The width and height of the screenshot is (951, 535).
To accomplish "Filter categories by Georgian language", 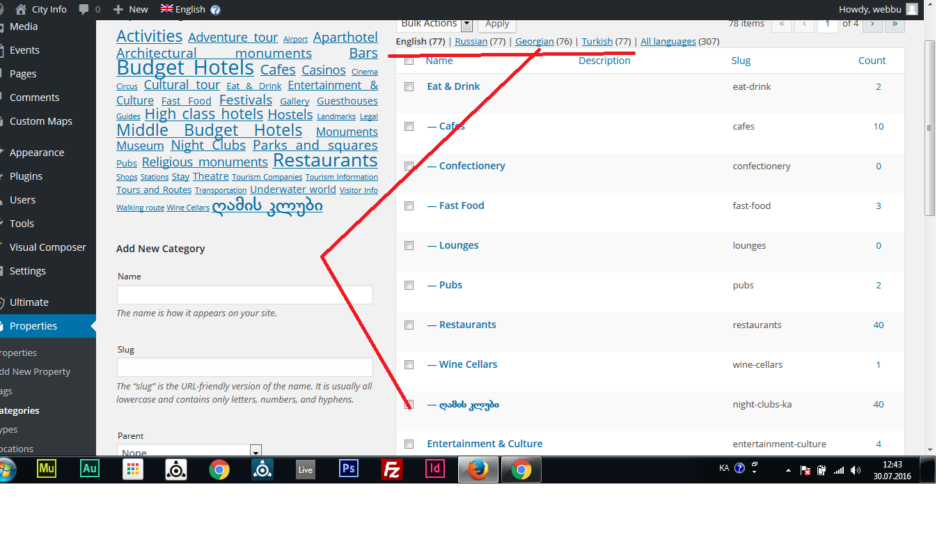I will coord(534,42).
